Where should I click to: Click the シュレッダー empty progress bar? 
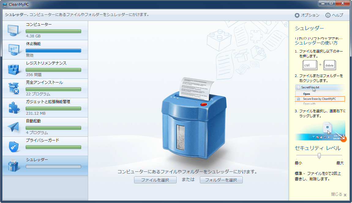click(x=54, y=167)
